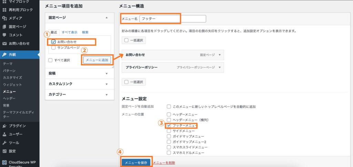Image resolution: width=353 pixels, height=167 pixels.
Task: Check the サンプルページ checkbox
Action: (53, 48)
